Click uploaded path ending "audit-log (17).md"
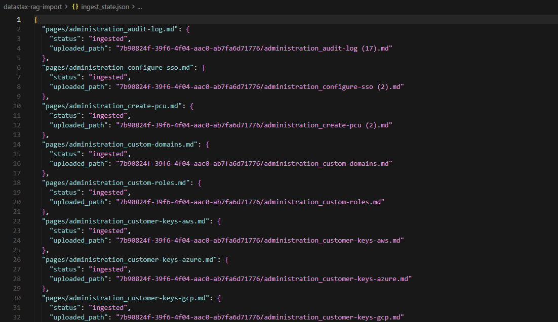 pos(254,49)
